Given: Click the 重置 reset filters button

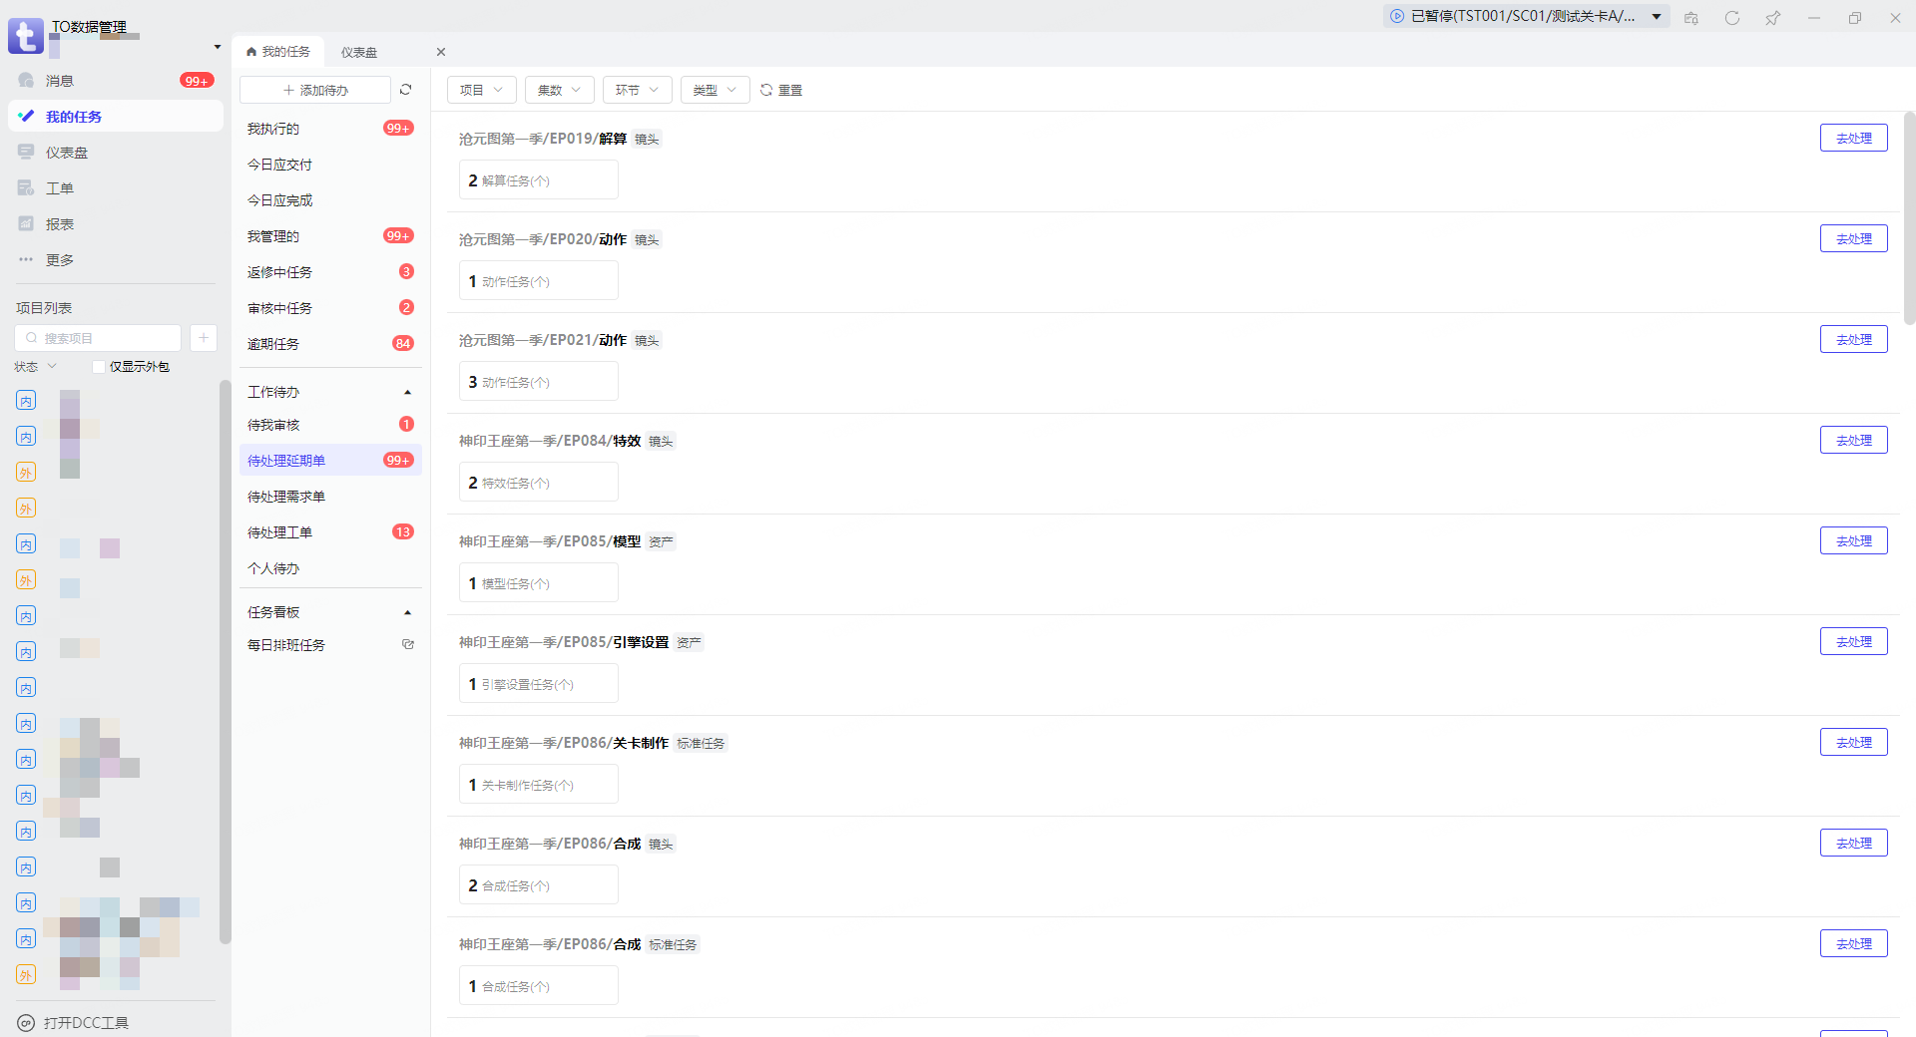Looking at the screenshot, I should point(781,90).
